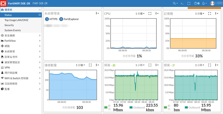Collapse the 儀表板 section chevron
223x114 pixels.
click(x=40, y=10)
